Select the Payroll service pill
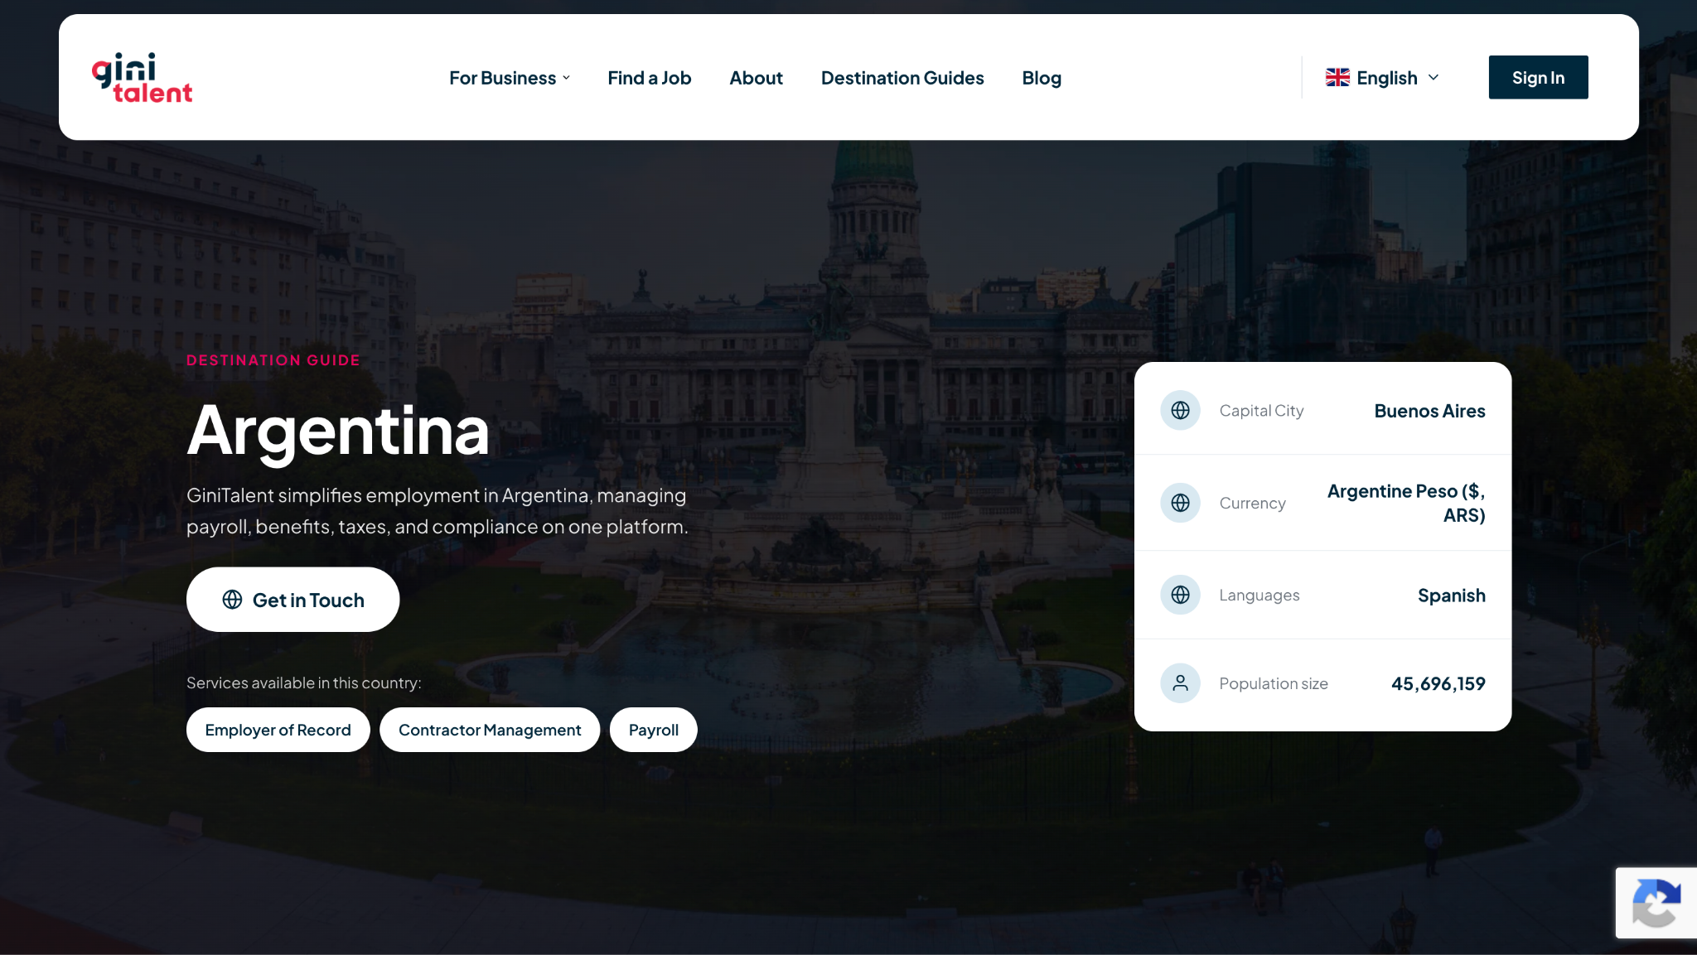Image resolution: width=1697 pixels, height=955 pixels. pos(653,730)
